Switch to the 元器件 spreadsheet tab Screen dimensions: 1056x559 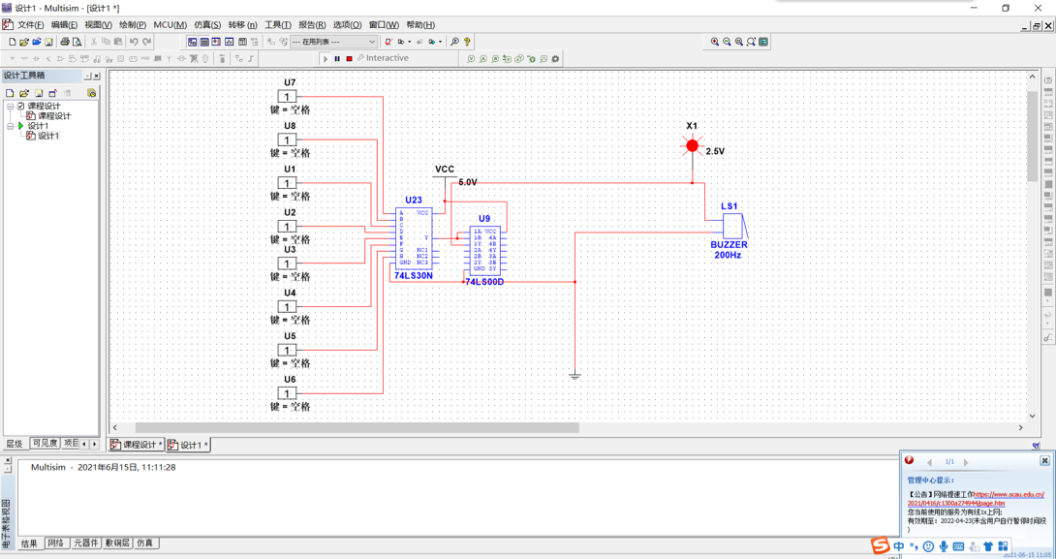[x=85, y=543]
